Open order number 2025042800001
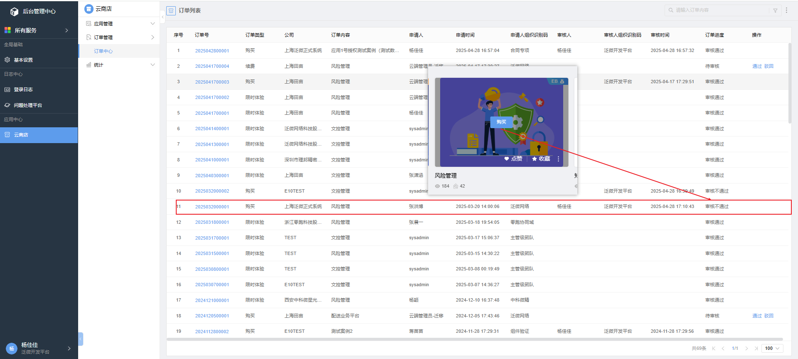The image size is (798, 359). (x=212, y=51)
